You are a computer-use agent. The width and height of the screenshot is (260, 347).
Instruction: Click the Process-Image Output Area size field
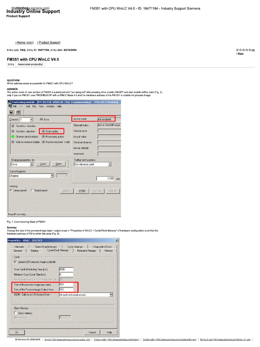point(66,289)
